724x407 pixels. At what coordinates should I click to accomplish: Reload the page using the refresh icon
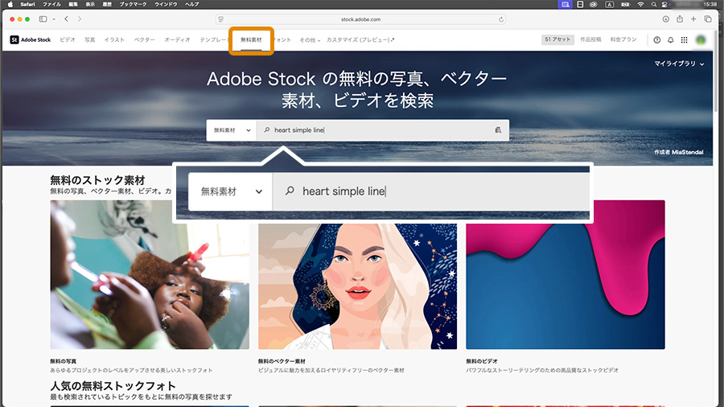click(x=501, y=19)
